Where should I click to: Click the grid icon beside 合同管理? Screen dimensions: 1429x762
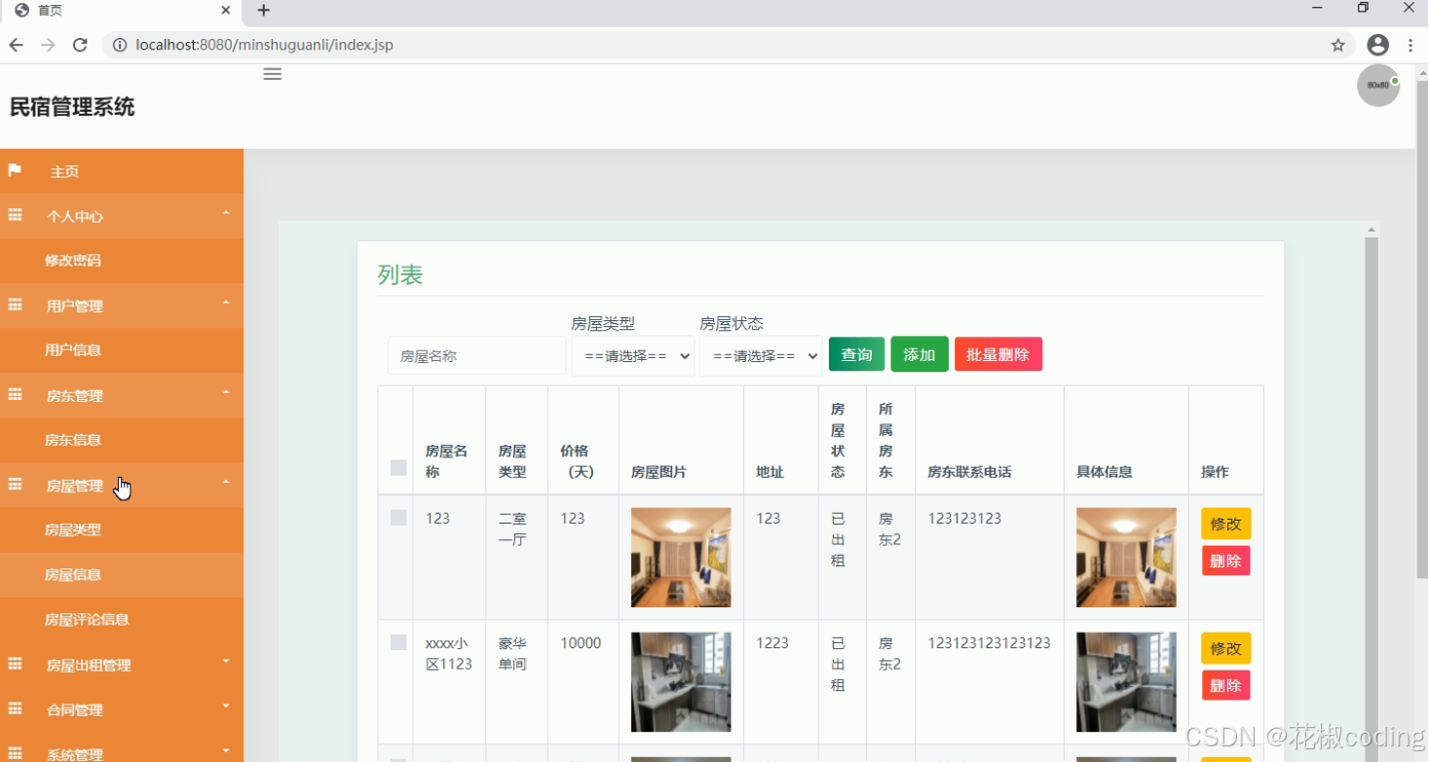tap(14, 709)
